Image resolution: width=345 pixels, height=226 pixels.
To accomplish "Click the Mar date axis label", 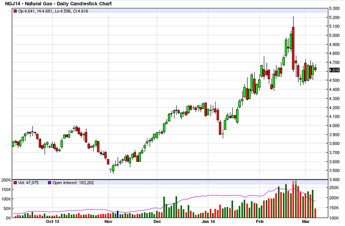I will tap(306, 221).
